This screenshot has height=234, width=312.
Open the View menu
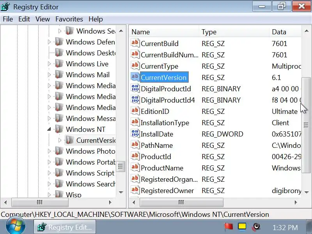click(x=43, y=19)
